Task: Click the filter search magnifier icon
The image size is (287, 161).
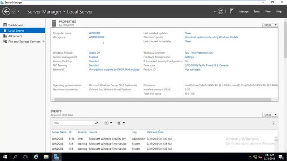Action: click(x=97, y=123)
